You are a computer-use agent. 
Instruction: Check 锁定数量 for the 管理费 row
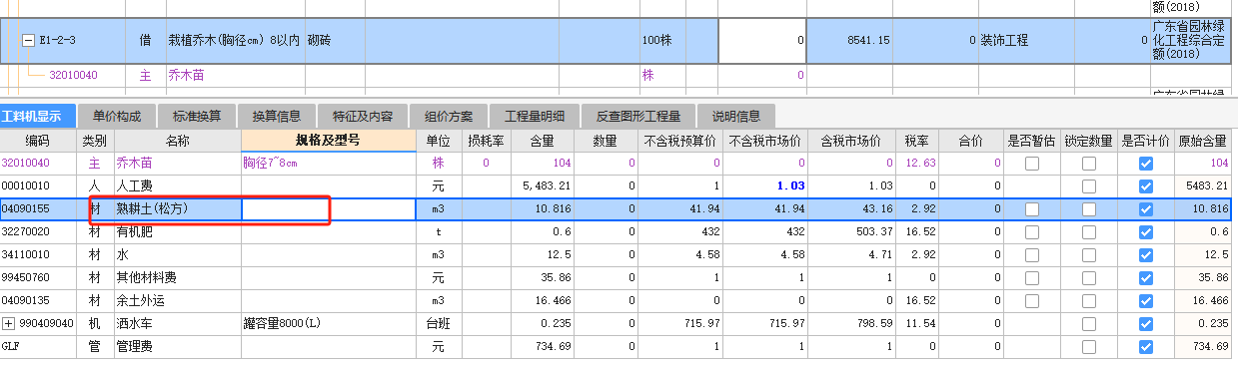(x=1088, y=346)
